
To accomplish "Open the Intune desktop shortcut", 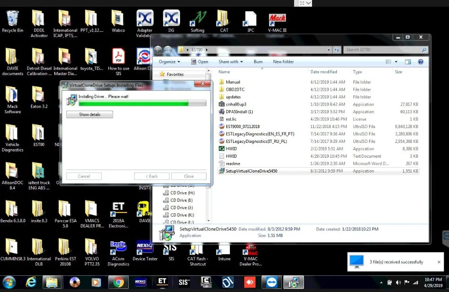I will [x=224, y=252].
